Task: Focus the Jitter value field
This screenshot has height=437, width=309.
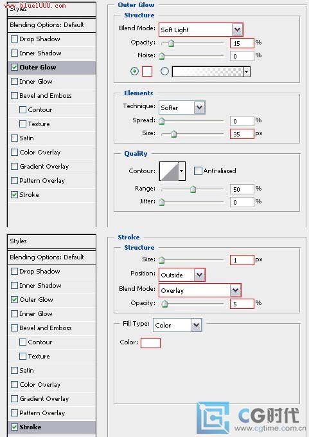Action: point(242,202)
